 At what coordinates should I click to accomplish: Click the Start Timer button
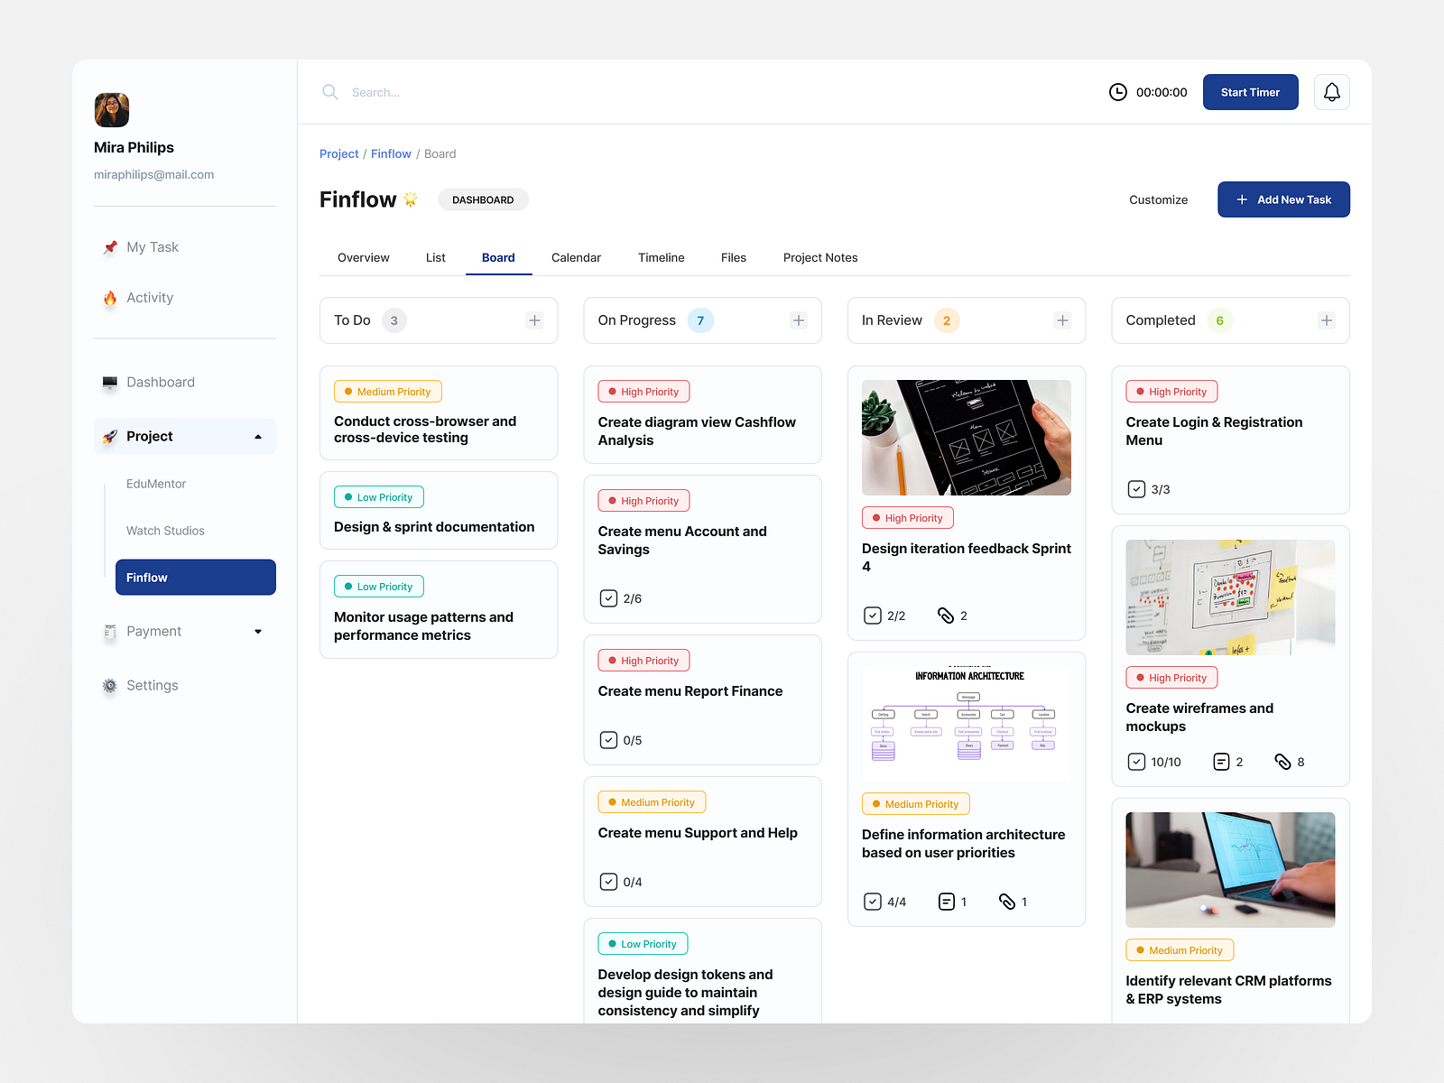(x=1250, y=91)
